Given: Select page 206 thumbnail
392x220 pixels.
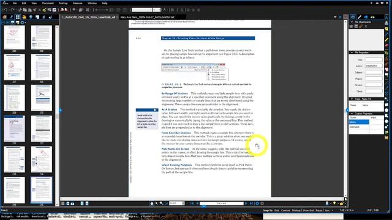Looking at the screenshot, I should tap(42, 37).
